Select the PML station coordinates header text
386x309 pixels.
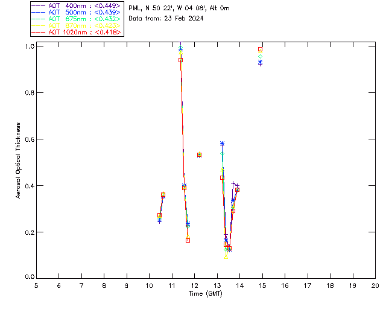tap(179, 8)
